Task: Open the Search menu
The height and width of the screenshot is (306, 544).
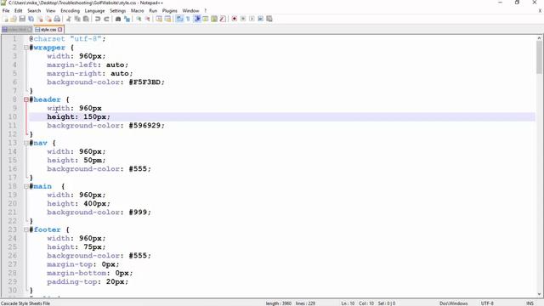Action: click(34, 11)
